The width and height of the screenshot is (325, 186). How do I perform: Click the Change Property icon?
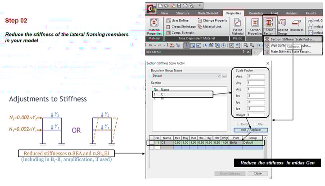click(x=200, y=21)
